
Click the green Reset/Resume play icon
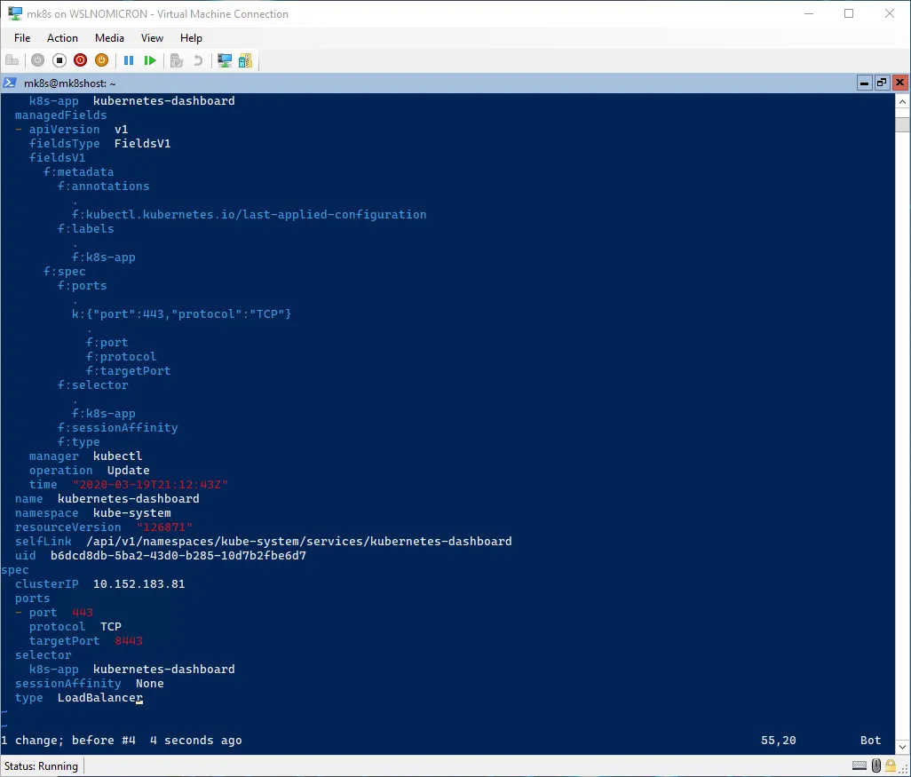pos(150,60)
